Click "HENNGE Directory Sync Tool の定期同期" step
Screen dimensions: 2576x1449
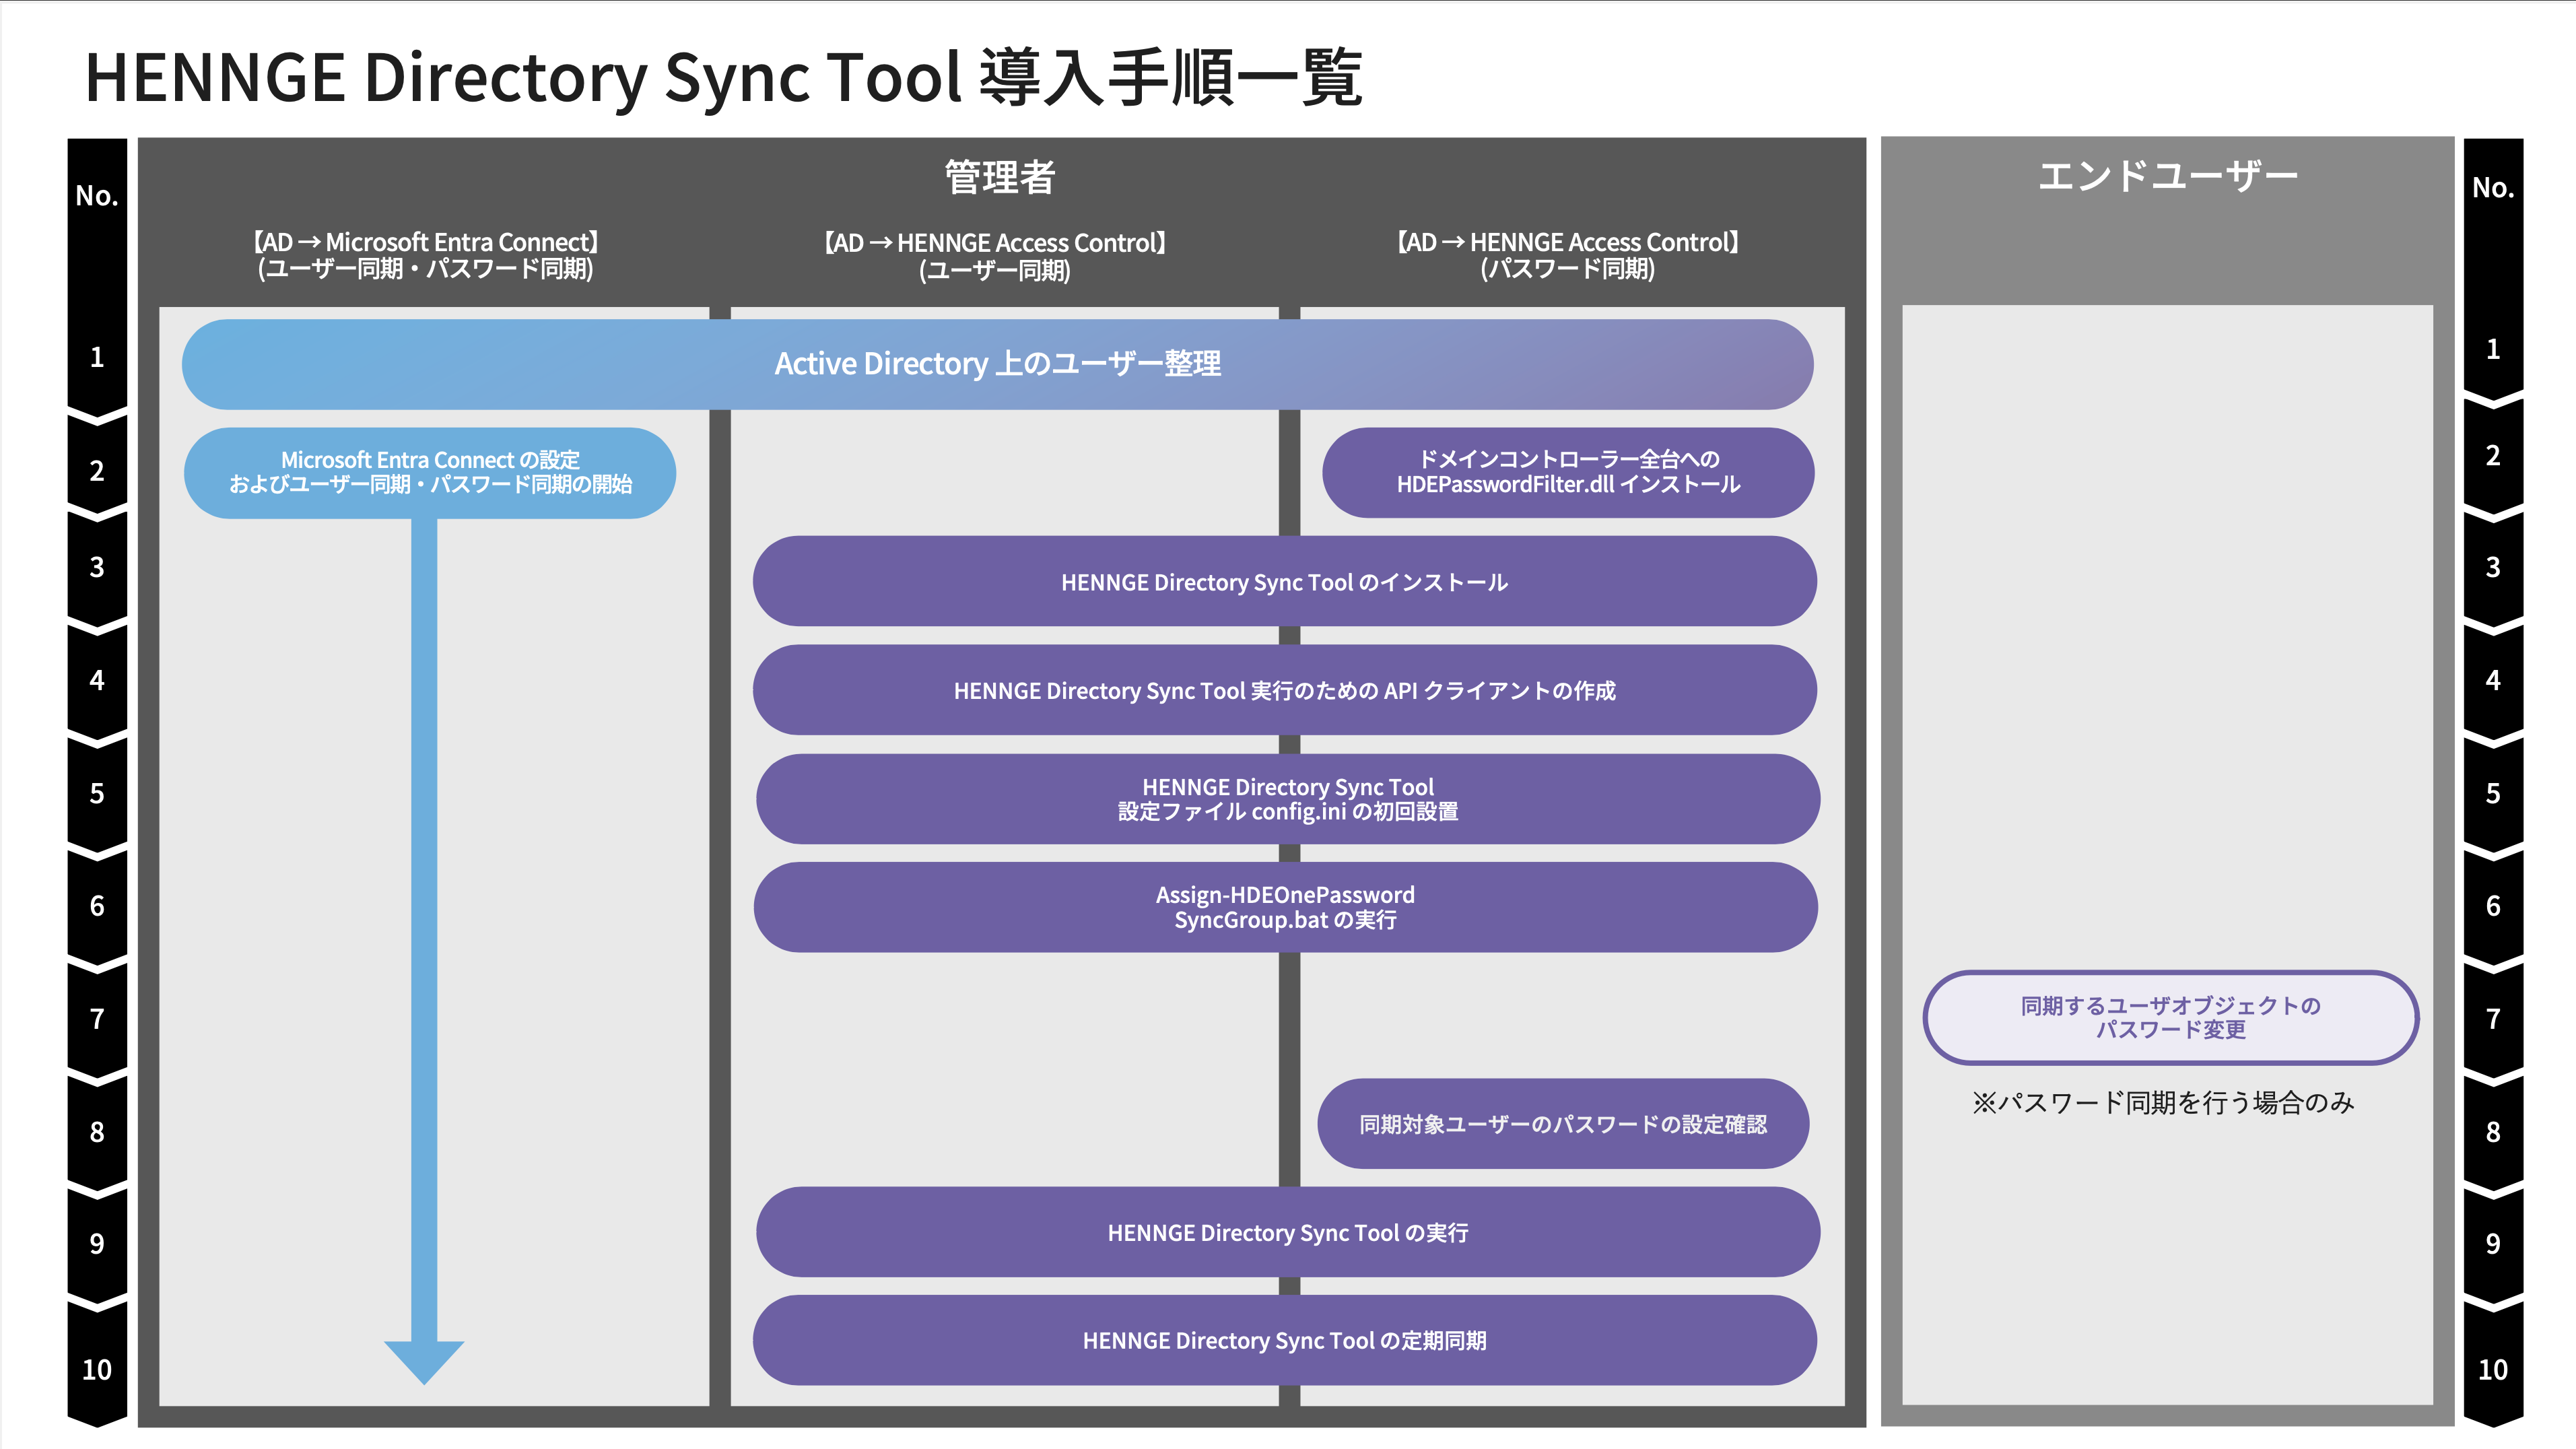pyautogui.click(x=1284, y=1340)
